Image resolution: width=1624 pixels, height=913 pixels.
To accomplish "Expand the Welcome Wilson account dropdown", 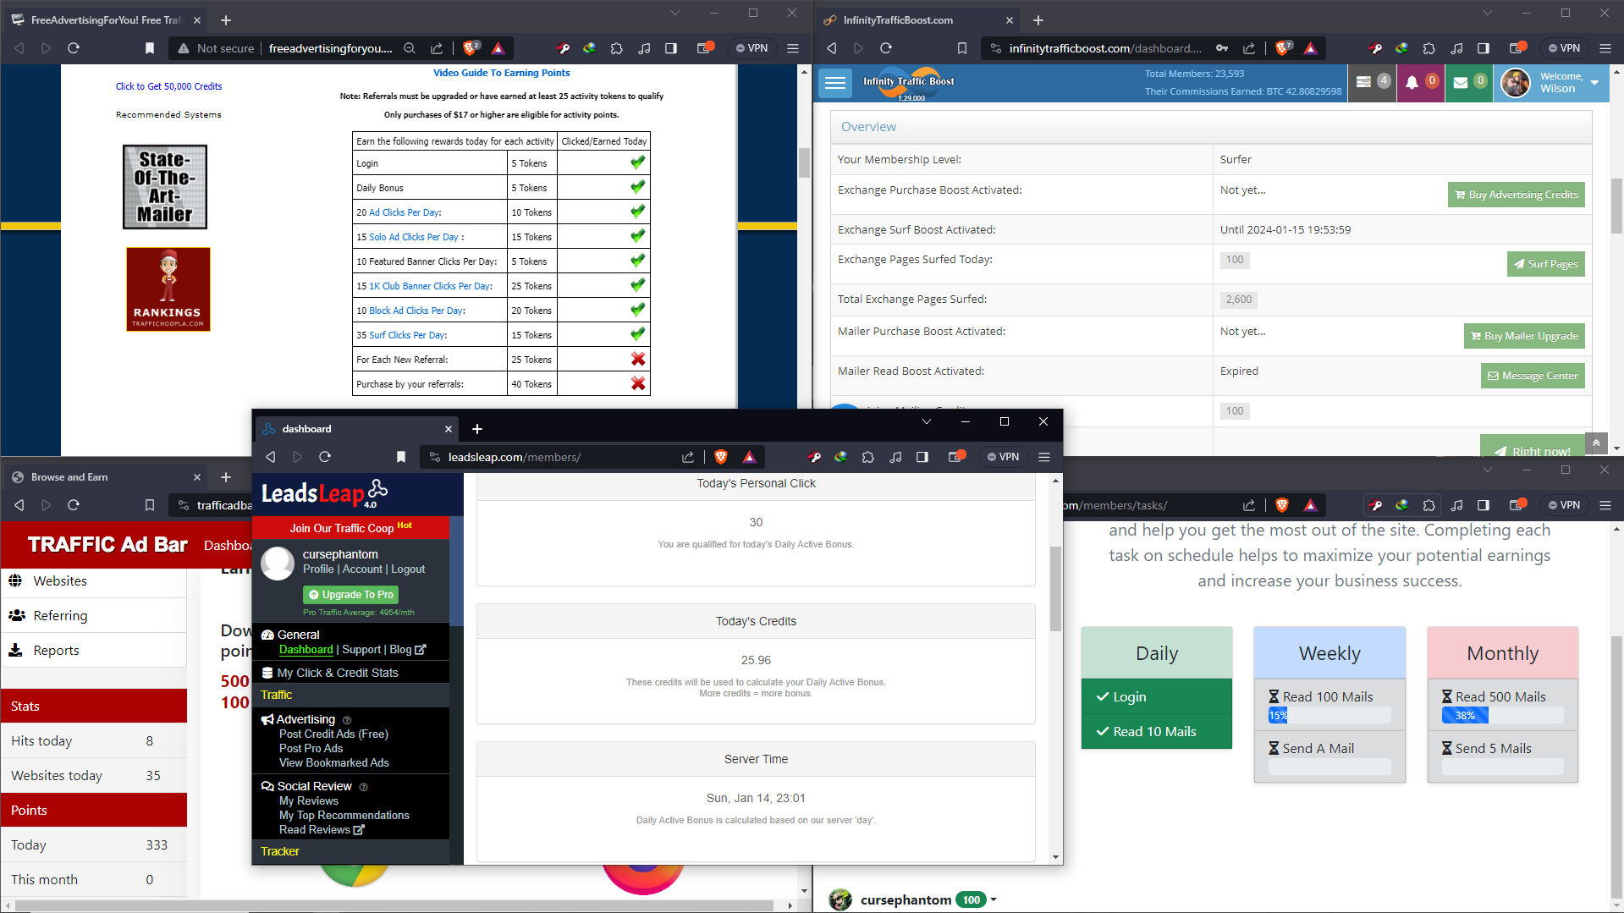I will coord(1594,83).
